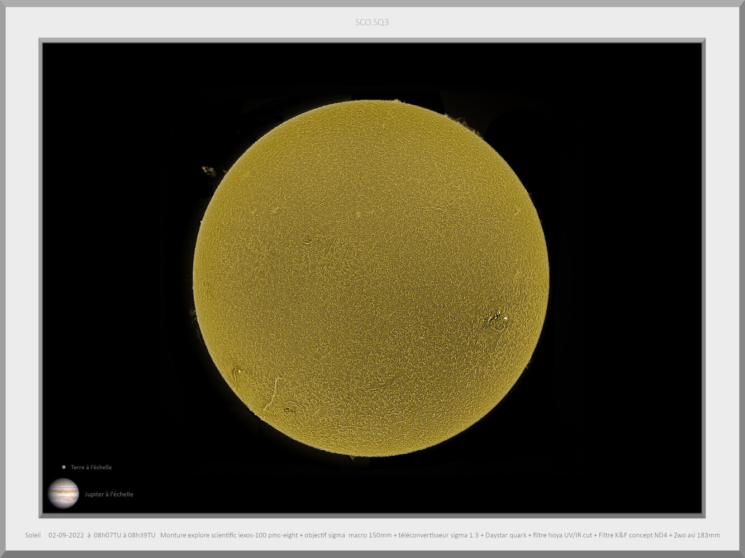Click "Zwo asi 183mm" in the caption
This screenshot has width=745, height=558.
tap(698, 535)
